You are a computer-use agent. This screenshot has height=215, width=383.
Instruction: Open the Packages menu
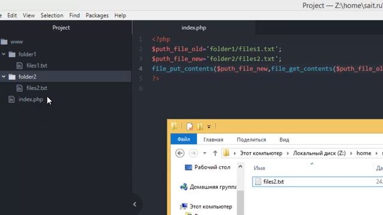pyautogui.click(x=97, y=16)
